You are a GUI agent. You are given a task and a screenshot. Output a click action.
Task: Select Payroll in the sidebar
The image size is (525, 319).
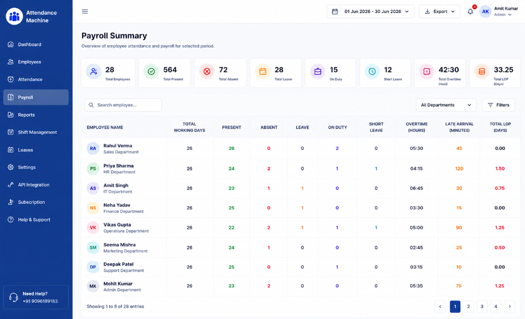coord(36,97)
